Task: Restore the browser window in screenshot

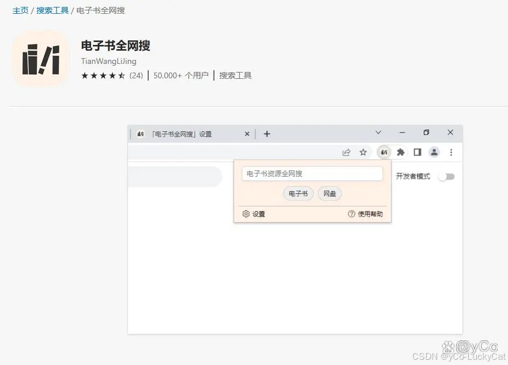Action: (426, 132)
